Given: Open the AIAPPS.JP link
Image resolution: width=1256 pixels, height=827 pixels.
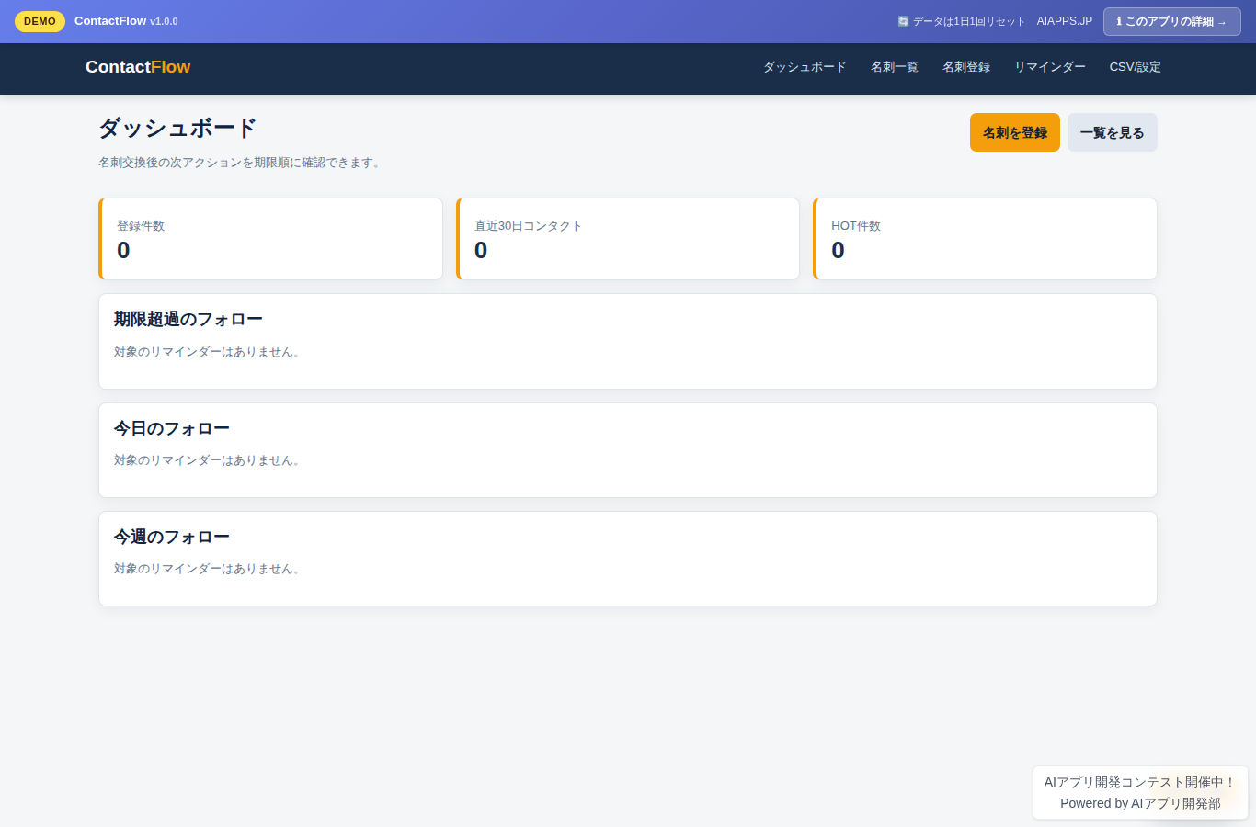Looking at the screenshot, I should (x=1065, y=21).
